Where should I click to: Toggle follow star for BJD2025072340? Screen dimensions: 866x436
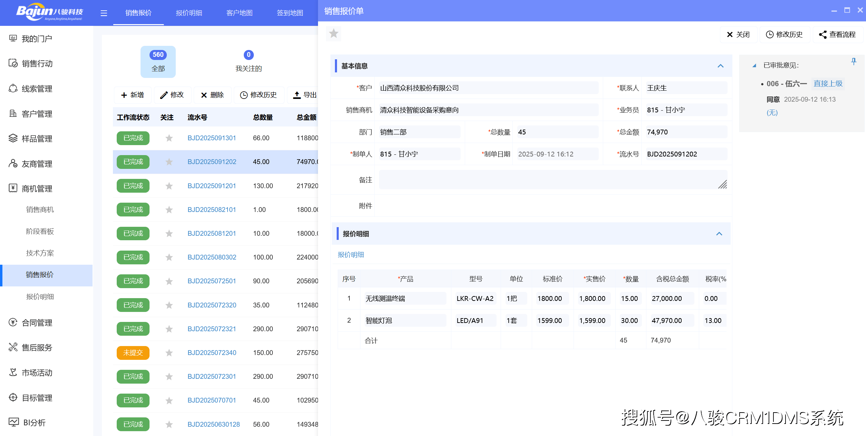click(169, 353)
